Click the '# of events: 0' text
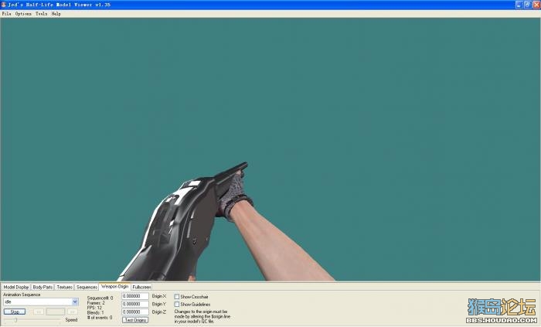The width and height of the screenshot is (541, 327). (100, 318)
